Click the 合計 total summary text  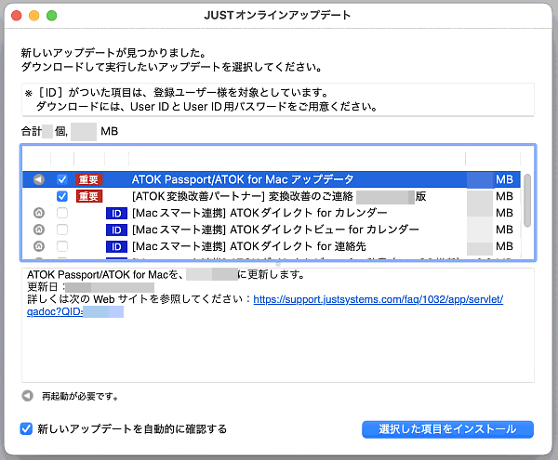click(x=70, y=132)
